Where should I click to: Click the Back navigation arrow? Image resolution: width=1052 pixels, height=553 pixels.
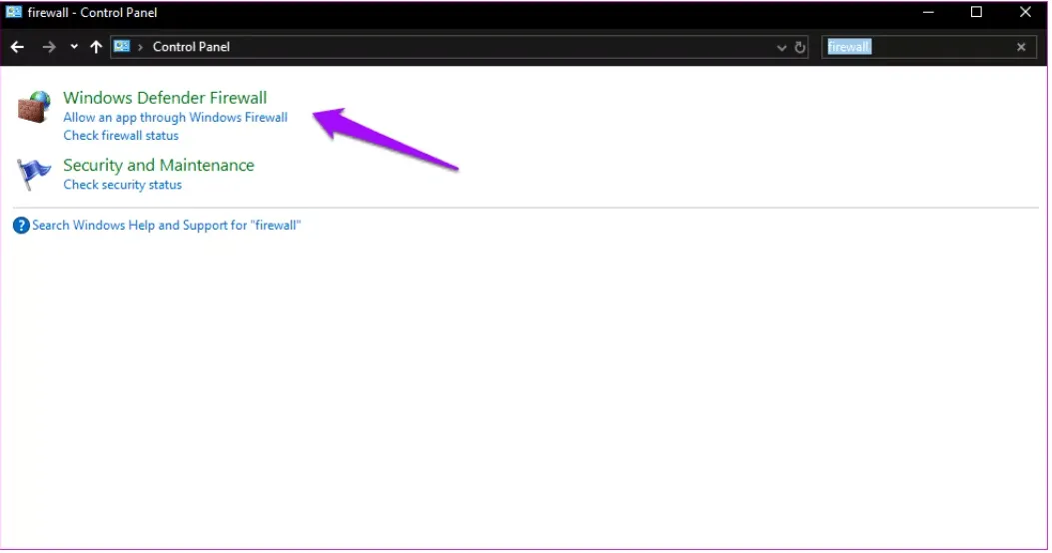tap(17, 47)
